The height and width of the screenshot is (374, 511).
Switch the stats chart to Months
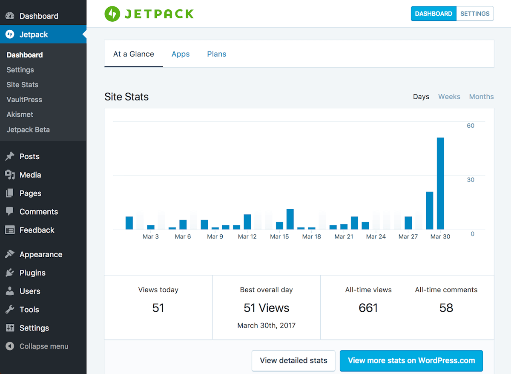point(482,97)
